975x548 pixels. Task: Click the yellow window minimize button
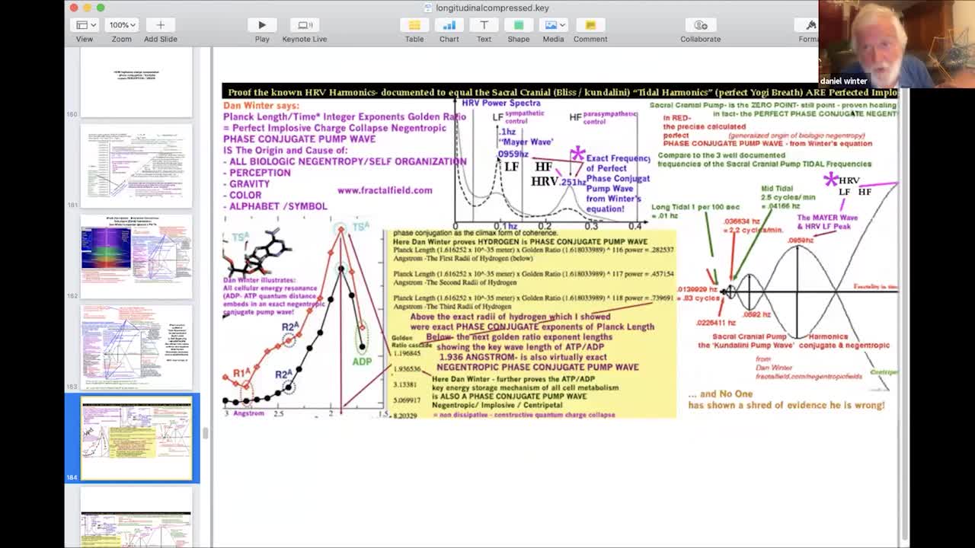click(87, 8)
